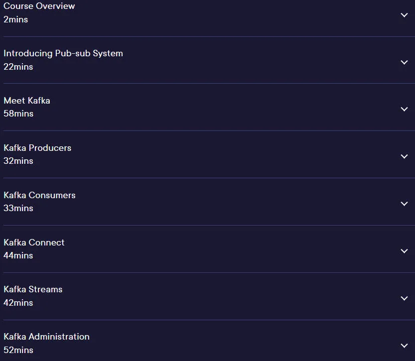Expand the Kafka Streams chevron
The width and height of the screenshot is (415, 361).
click(404, 298)
